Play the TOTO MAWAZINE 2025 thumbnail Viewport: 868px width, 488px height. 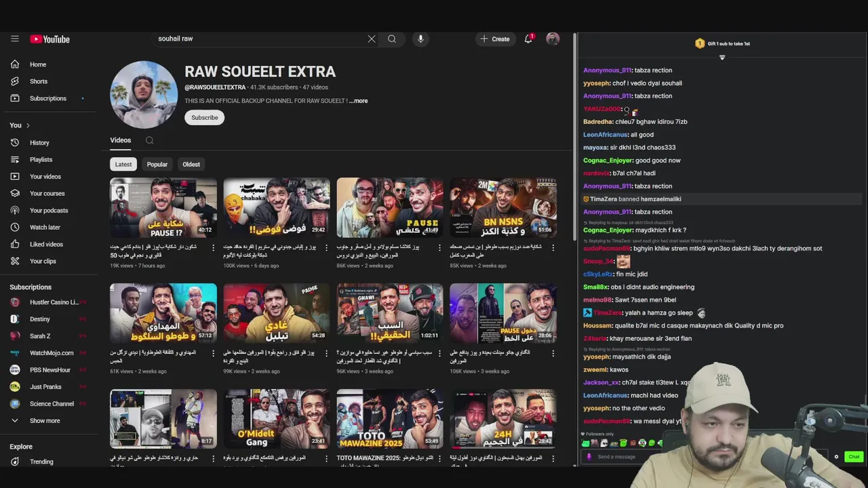pos(390,419)
